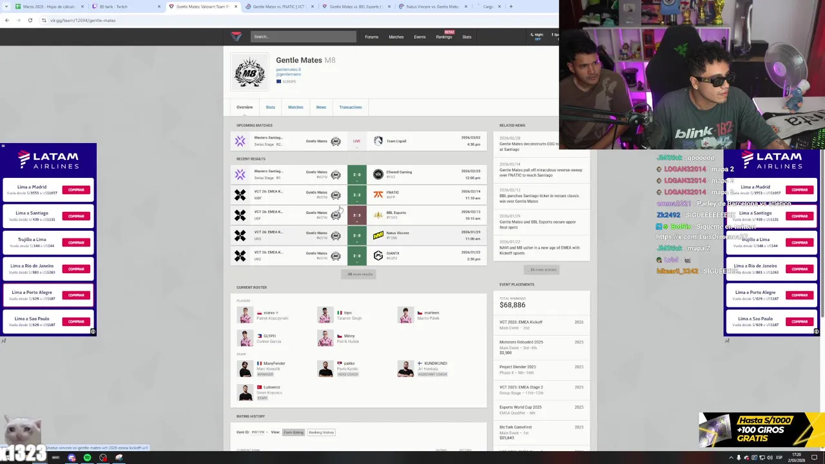Open the Forums section
Screen dimensions: 825x464
click(x=371, y=37)
